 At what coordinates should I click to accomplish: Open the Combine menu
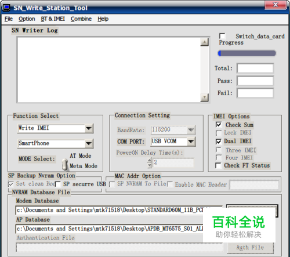(x=81, y=19)
